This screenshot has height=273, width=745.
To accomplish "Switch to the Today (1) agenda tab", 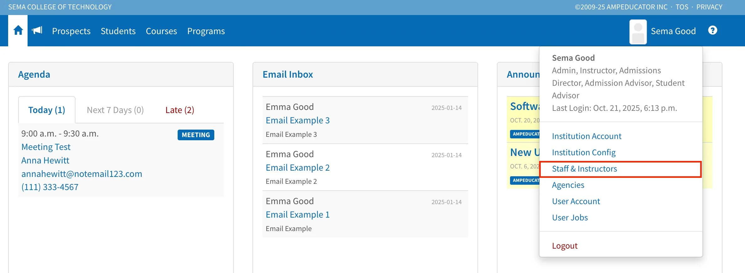I will pos(47,110).
